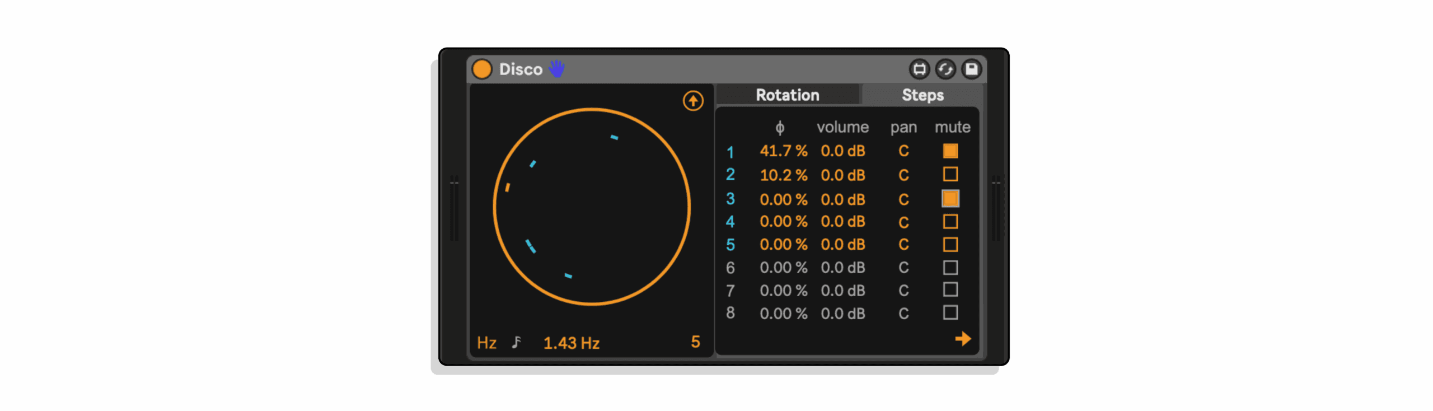Click the circular arrows reload icon
Viewport: 1433px width, 411px height.
coord(945,69)
